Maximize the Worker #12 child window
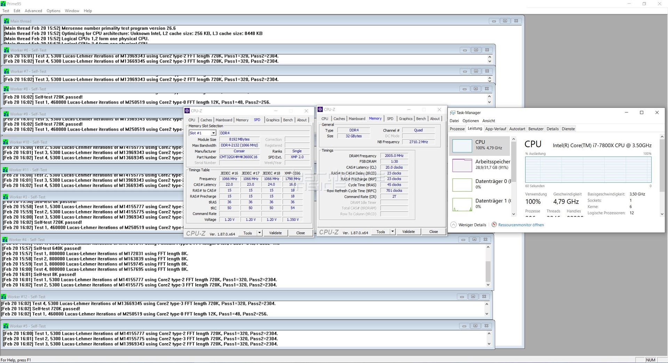The width and height of the screenshot is (668, 363). click(x=473, y=297)
